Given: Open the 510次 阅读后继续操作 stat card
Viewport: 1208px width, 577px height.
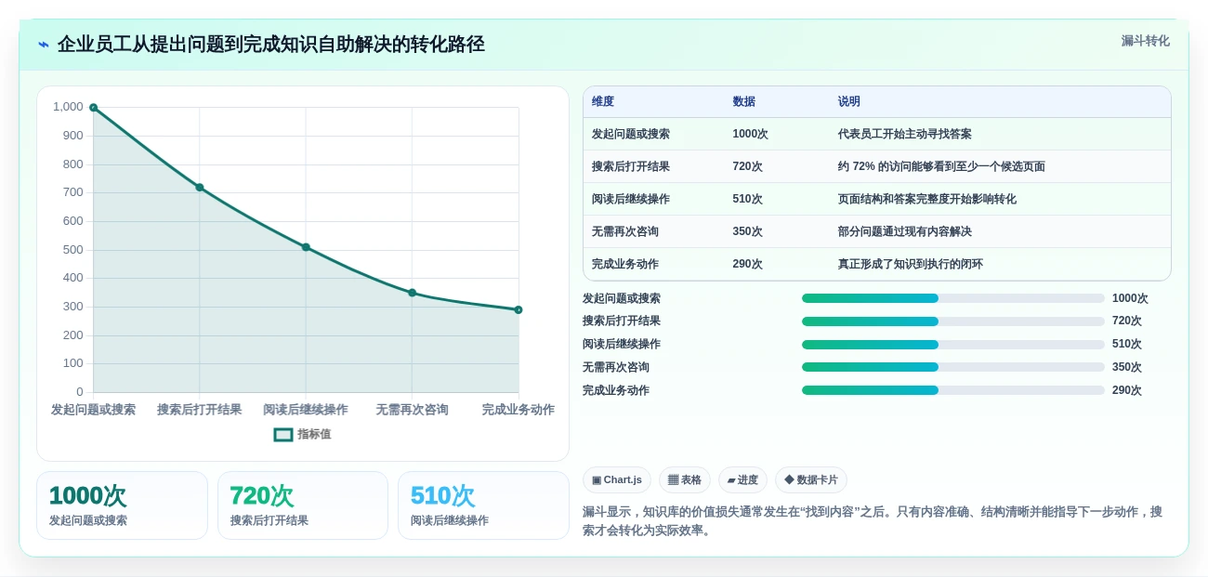Looking at the screenshot, I should pyautogui.click(x=483, y=505).
